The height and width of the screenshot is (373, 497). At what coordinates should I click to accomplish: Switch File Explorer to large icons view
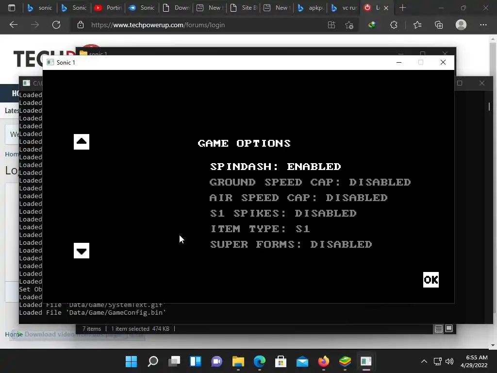449,328
